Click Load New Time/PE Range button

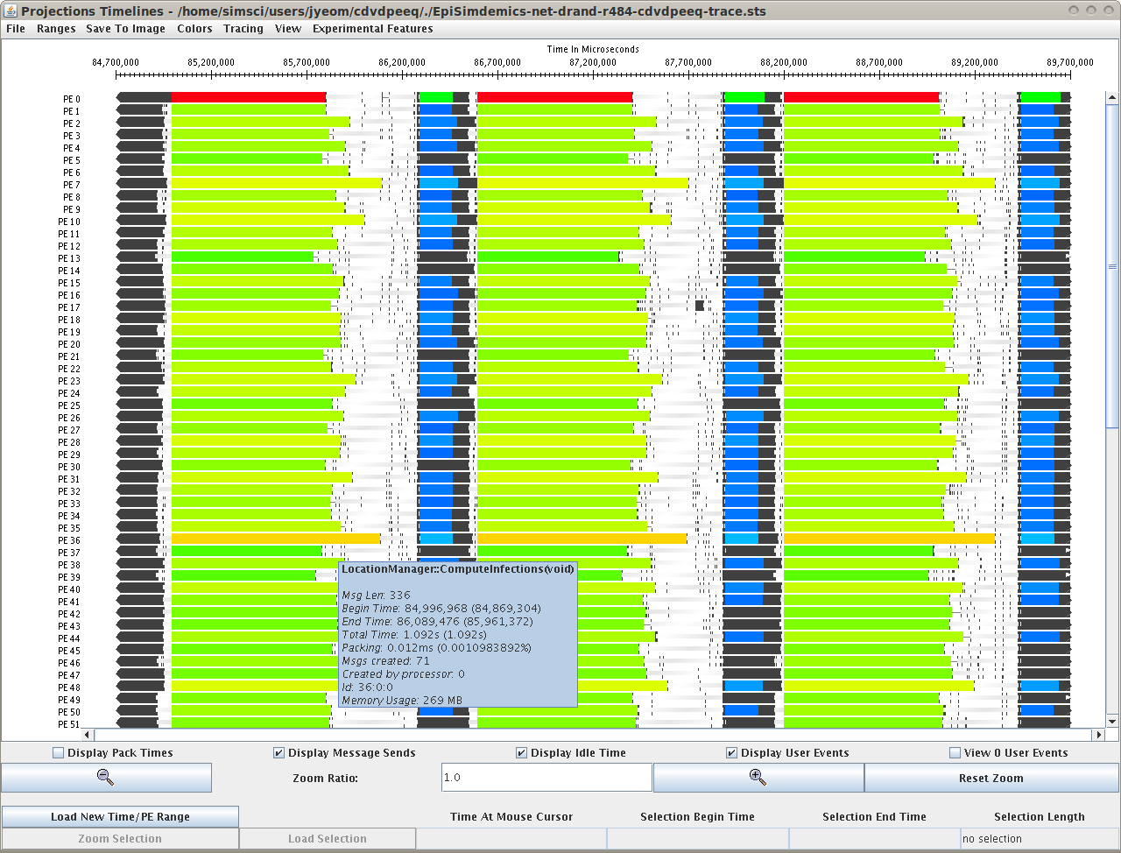coord(120,816)
